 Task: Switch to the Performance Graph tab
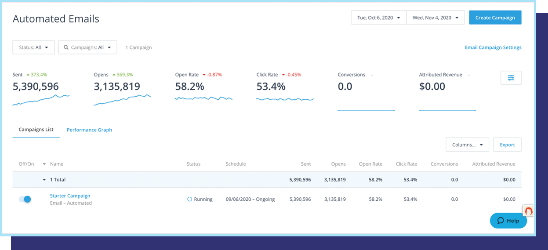tap(89, 130)
